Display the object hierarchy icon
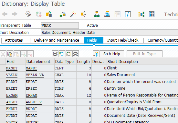 [x=97, y=14]
